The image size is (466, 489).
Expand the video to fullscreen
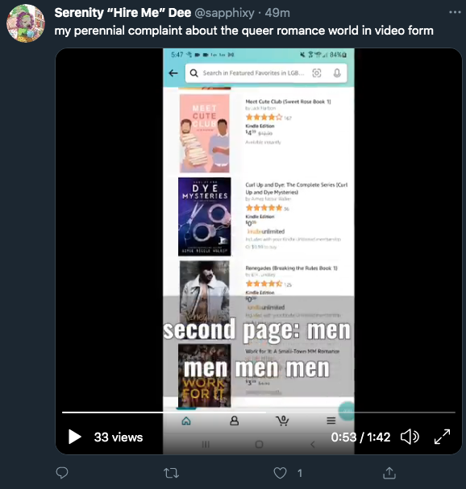point(442,437)
